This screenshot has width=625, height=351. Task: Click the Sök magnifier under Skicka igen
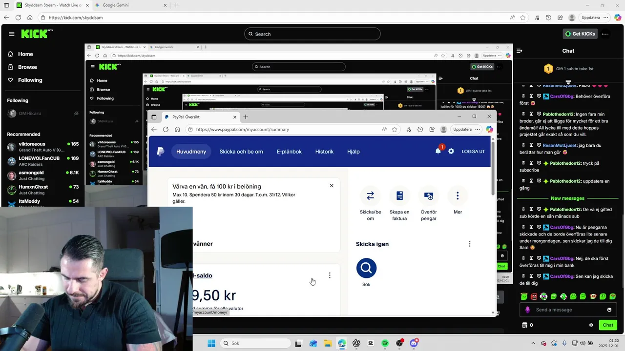366,268
